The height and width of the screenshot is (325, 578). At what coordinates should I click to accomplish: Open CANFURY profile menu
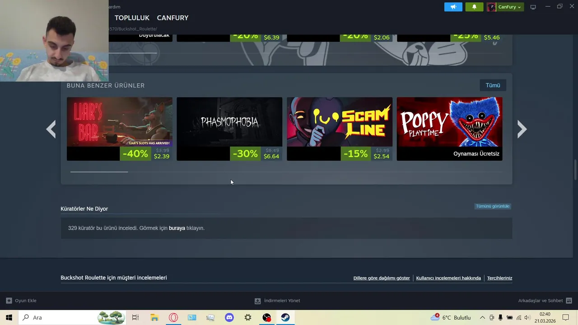pyautogui.click(x=172, y=18)
